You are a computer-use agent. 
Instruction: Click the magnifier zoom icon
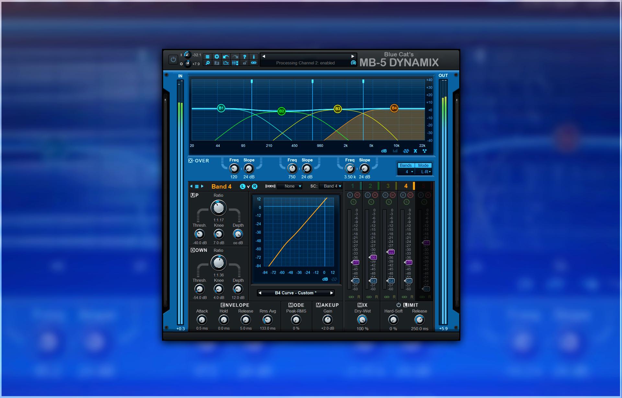point(208,63)
